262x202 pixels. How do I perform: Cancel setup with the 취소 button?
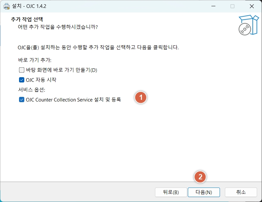pyautogui.click(x=241, y=192)
